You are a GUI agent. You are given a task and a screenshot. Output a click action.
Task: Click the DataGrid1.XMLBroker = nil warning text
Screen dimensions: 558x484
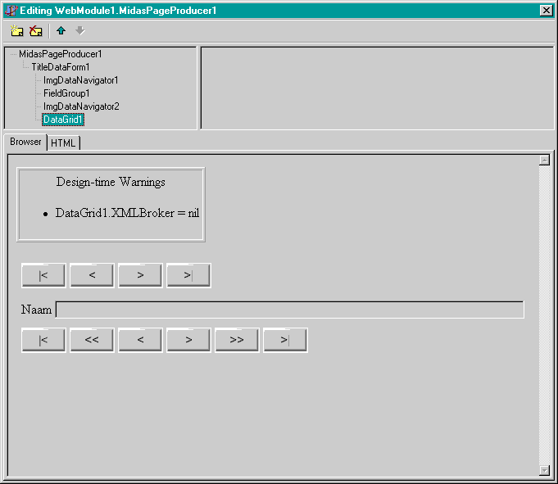coord(127,213)
